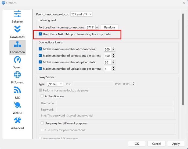
Task: Toggle Perform hostname lookup via proxy
Action: (x=40, y=90)
